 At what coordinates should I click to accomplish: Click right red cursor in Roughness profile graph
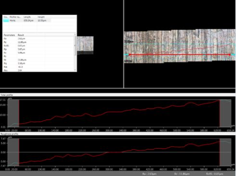[x=220, y=152]
